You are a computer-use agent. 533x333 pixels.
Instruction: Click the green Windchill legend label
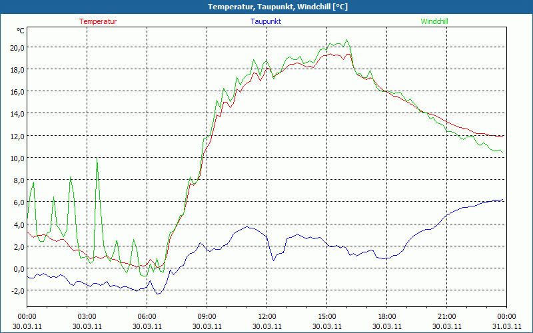[434, 21]
